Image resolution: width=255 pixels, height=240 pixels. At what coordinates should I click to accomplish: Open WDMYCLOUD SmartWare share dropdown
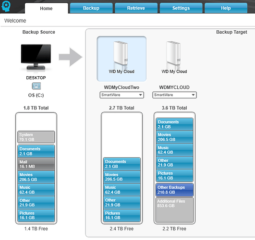(174, 95)
